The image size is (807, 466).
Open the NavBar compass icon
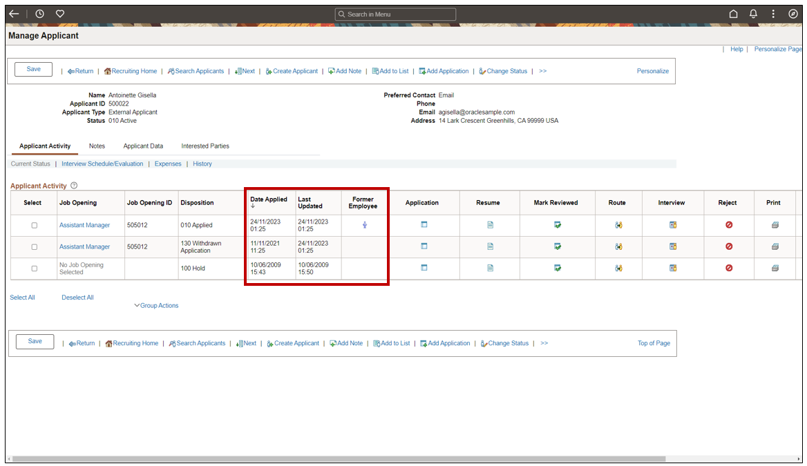793,14
